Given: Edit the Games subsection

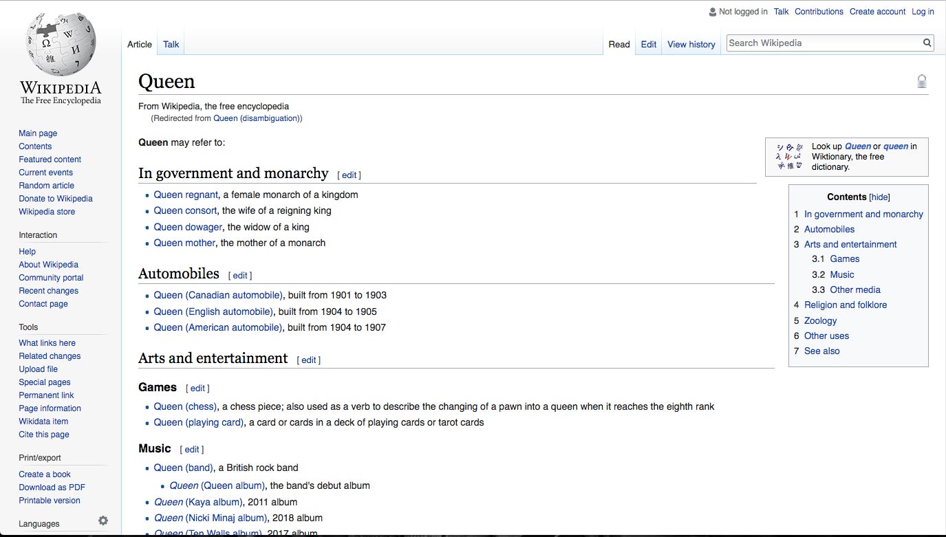Looking at the screenshot, I should (197, 388).
